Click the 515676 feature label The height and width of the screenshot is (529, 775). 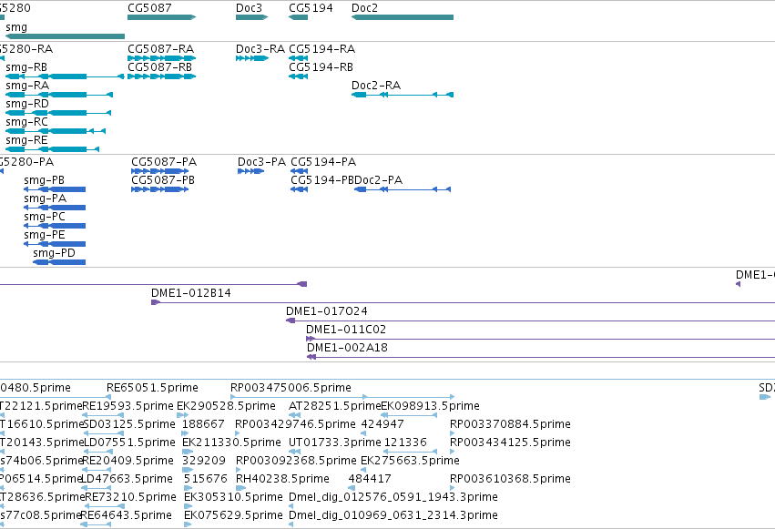[x=206, y=479]
